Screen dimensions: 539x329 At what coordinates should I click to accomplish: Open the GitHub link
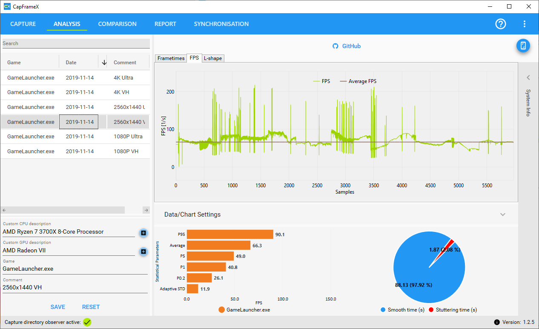click(351, 46)
